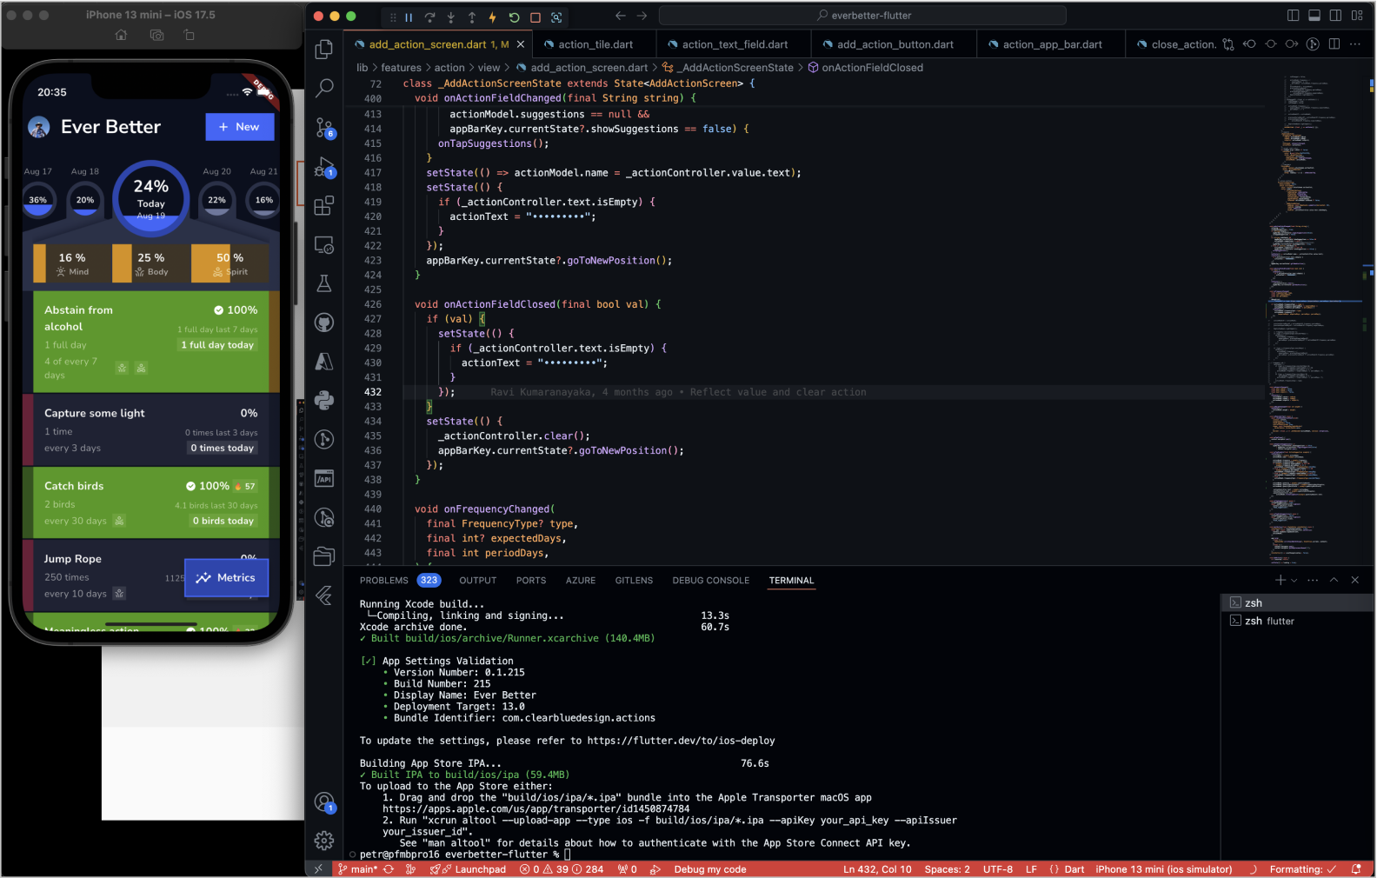Open notifications bell in status bar
The image size is (1377, 878).
[x=1356, y=869]
